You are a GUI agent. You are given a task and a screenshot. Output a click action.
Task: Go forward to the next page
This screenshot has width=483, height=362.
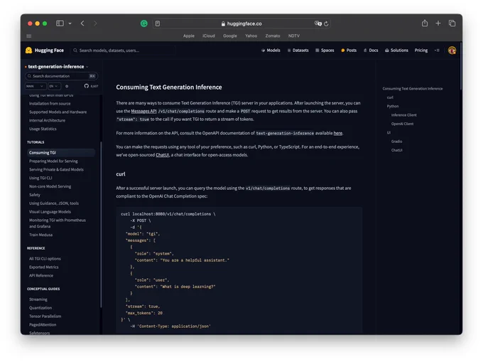tap(95, 23)
